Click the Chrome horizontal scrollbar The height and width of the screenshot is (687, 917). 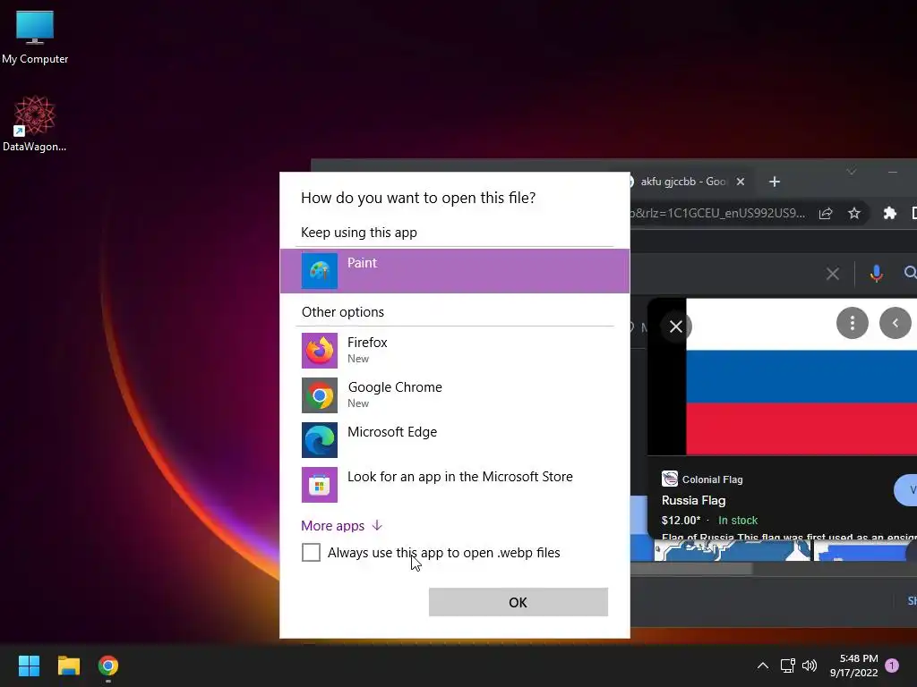690,568
